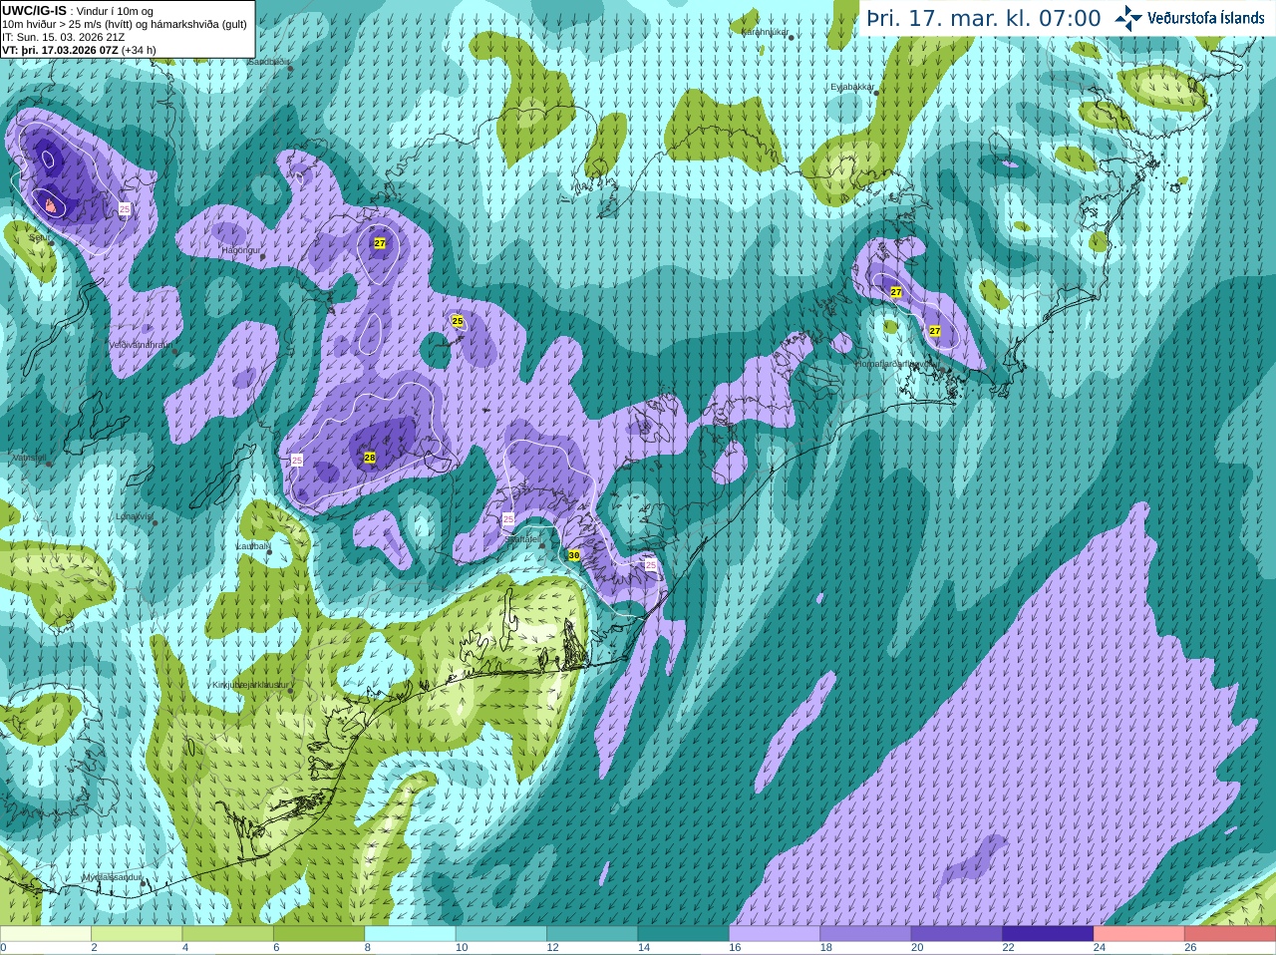The height and width of the screenshot is (955, 1276).
Task: Select the 14–16 m/s legend swatch
Action: (684, 934)
